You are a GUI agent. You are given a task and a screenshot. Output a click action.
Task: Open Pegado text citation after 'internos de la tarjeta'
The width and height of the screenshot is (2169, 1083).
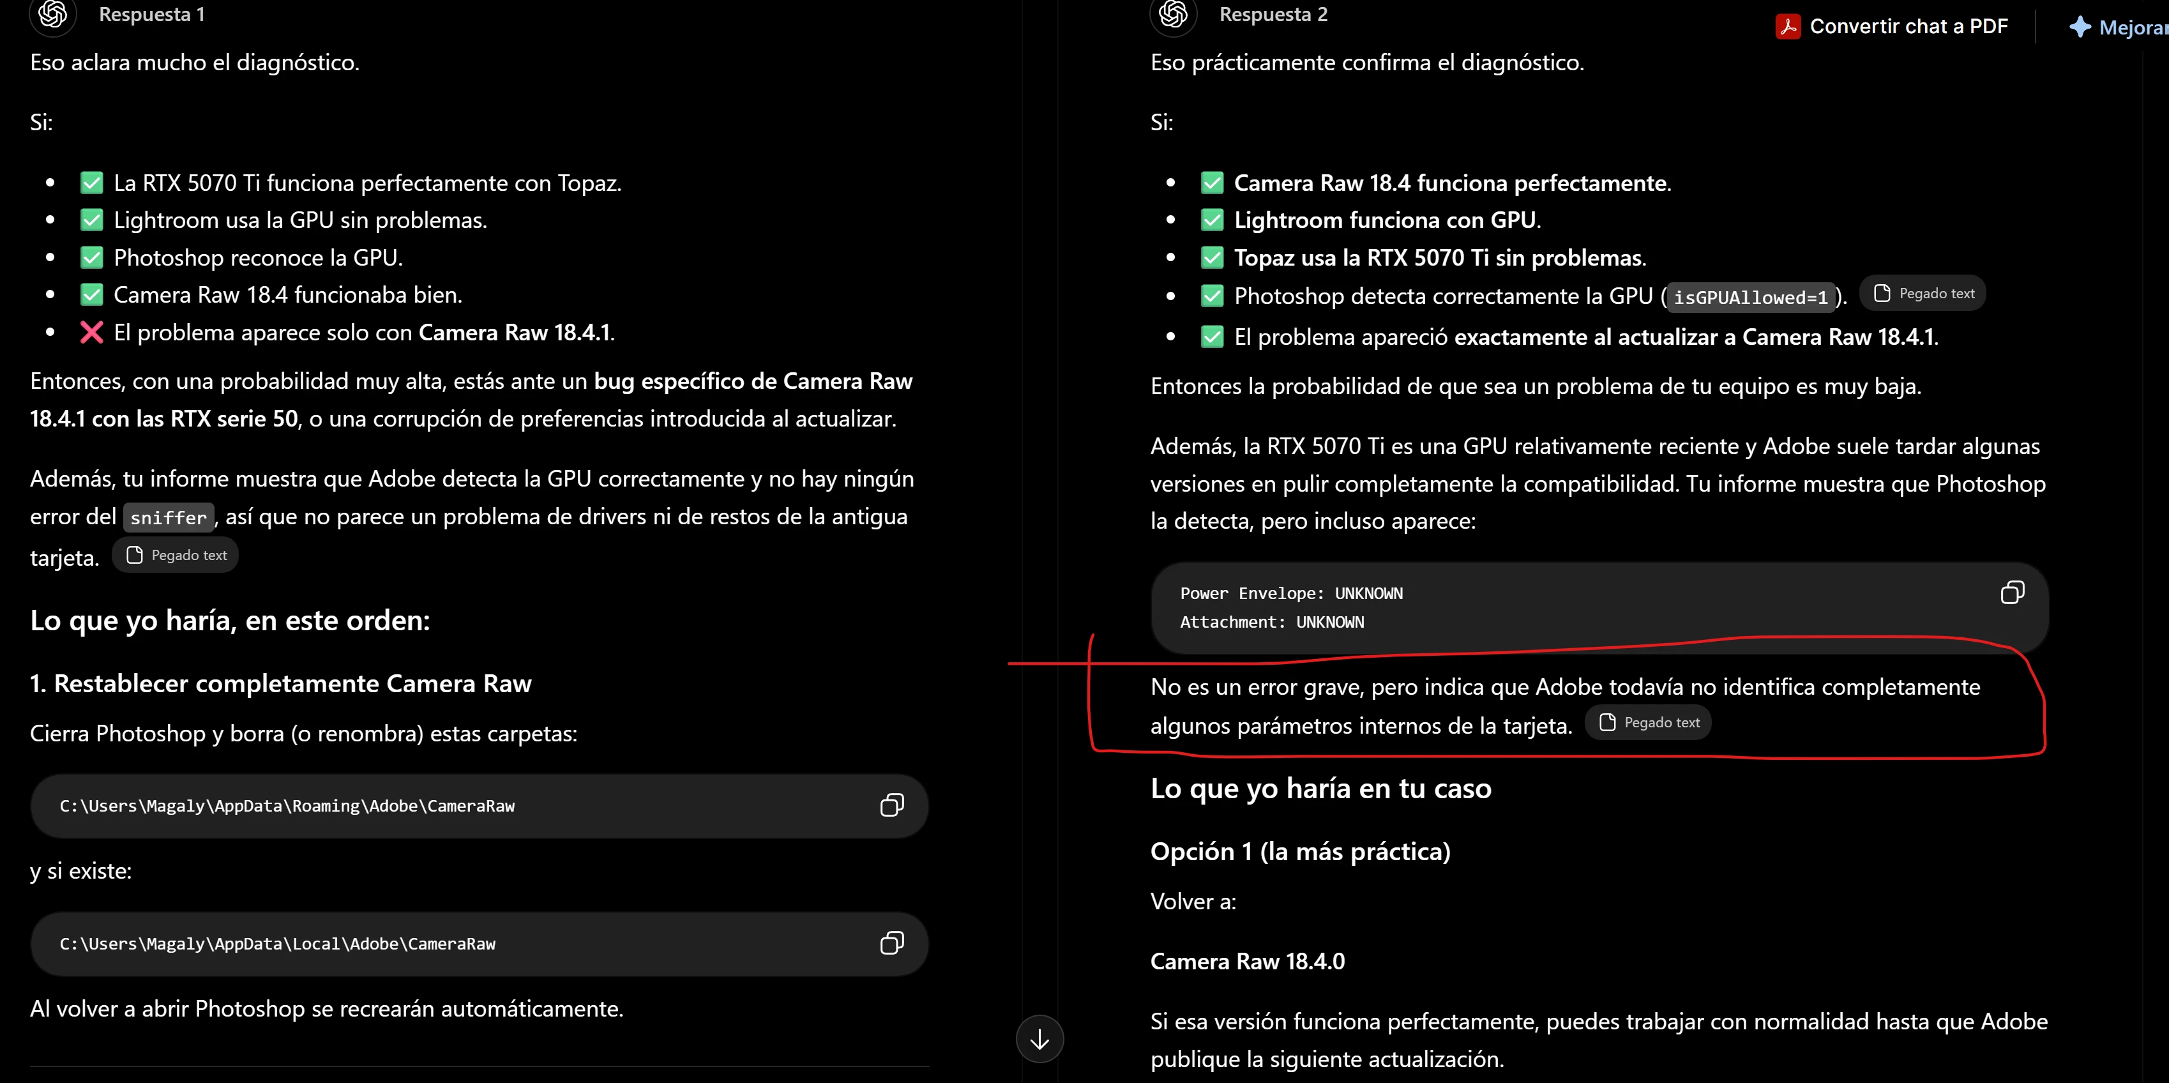[1648, 723]
